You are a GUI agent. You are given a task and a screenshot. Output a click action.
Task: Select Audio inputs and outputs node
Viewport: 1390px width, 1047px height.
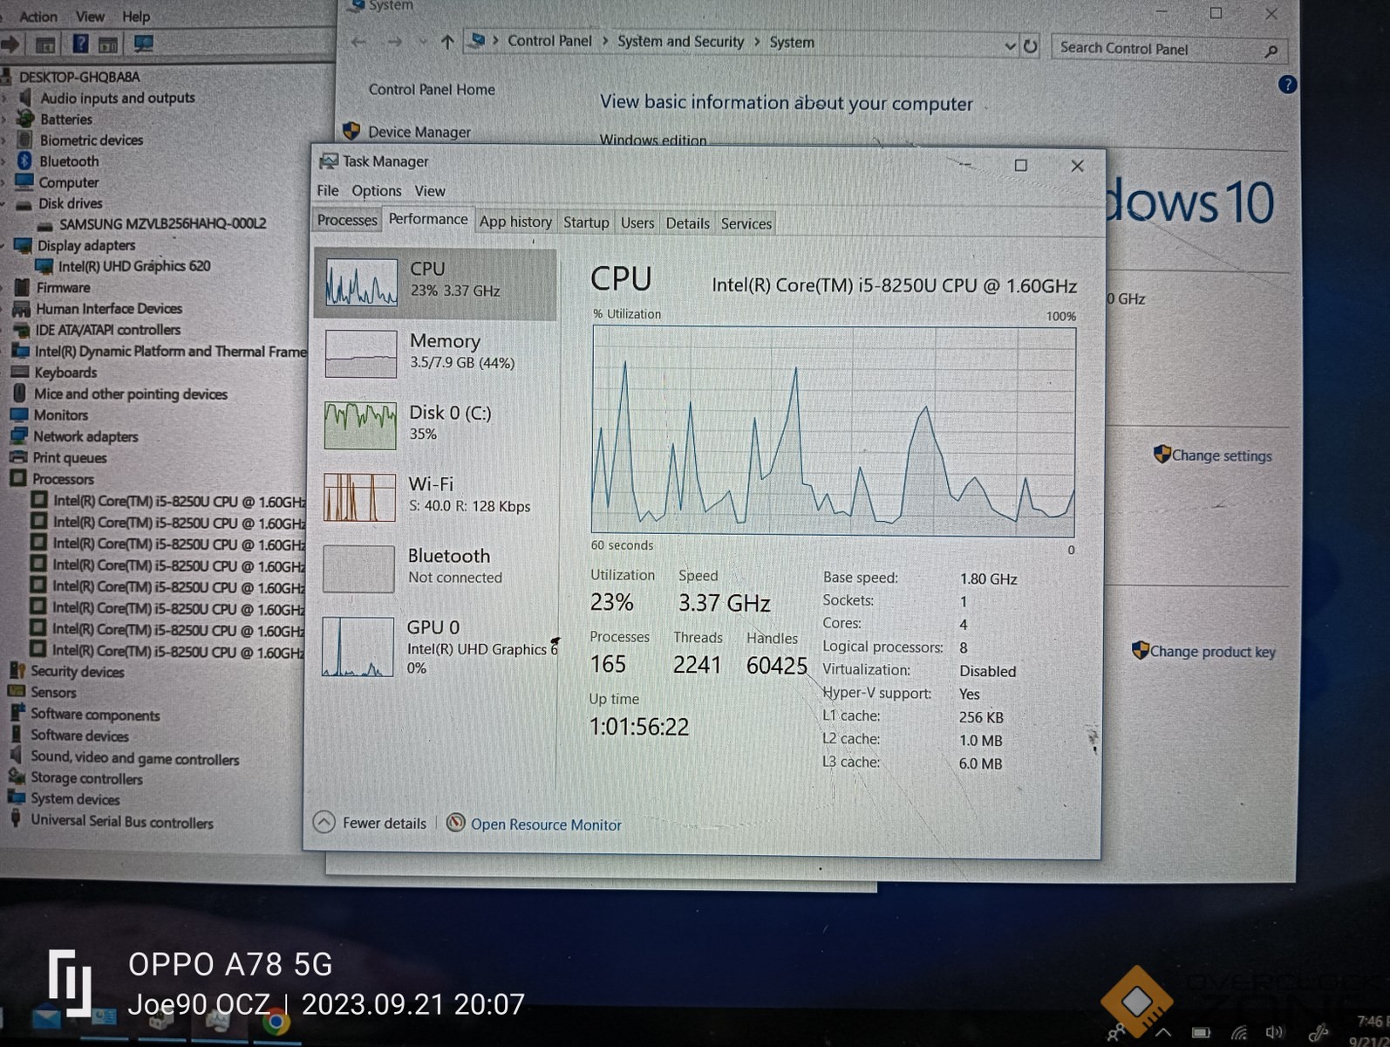pos(118,98)
